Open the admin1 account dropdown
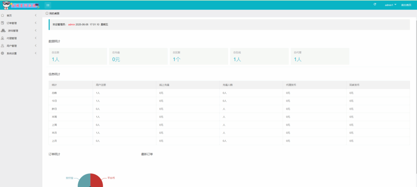417x187 pixels. point(391,5)
